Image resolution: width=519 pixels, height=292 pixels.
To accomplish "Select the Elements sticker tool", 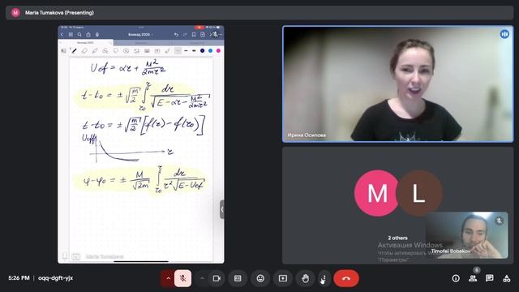I will [x=127, y=50].
